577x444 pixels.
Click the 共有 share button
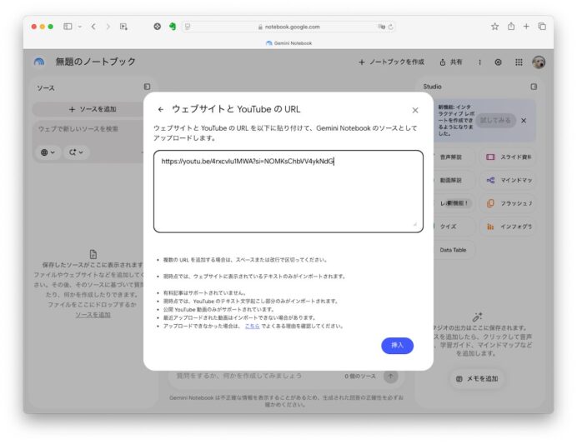click(x=451, y=62)
